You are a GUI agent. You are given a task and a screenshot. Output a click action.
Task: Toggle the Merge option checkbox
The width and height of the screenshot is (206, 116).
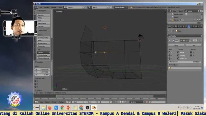pos(178,52)
